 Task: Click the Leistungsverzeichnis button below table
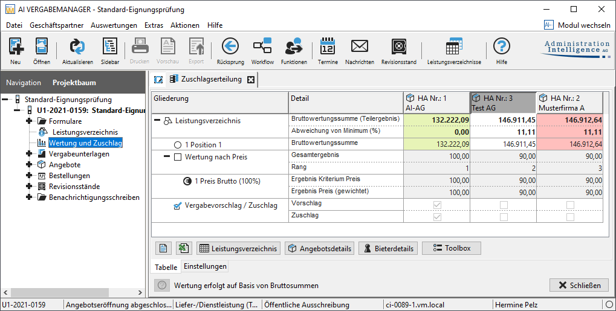click(x=238, y=248)
